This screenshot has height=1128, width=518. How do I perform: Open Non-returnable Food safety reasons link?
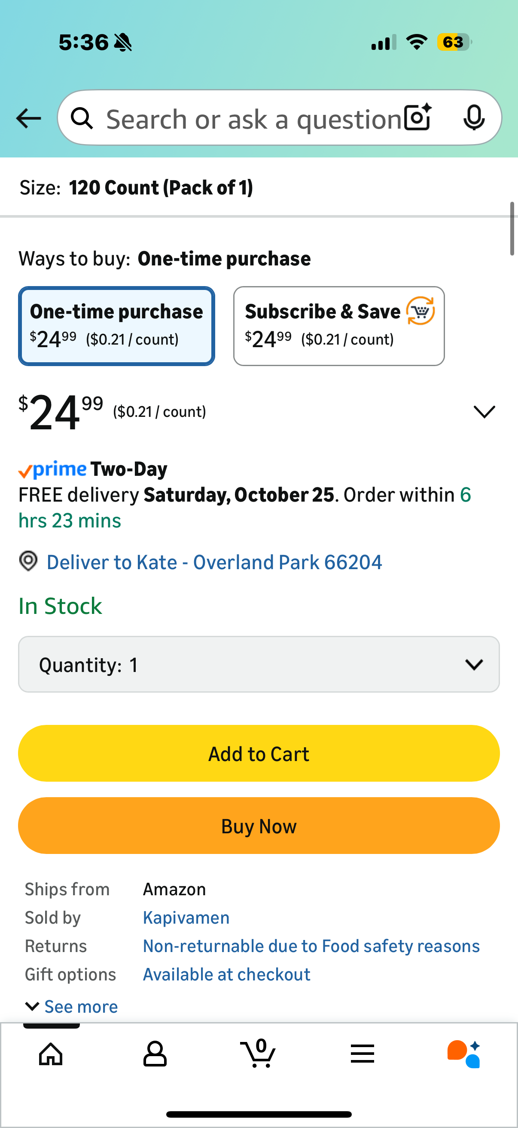click(311, 946)
